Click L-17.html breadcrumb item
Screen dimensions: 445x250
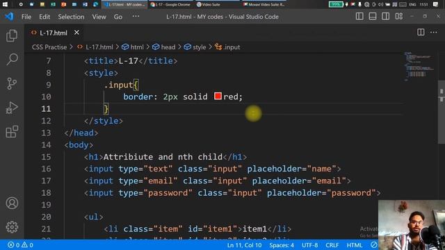click(x=95, y=47)
